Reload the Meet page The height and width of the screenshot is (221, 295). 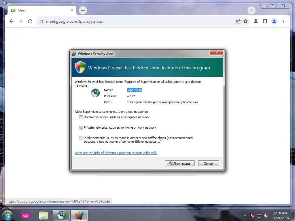click(30, 21)
